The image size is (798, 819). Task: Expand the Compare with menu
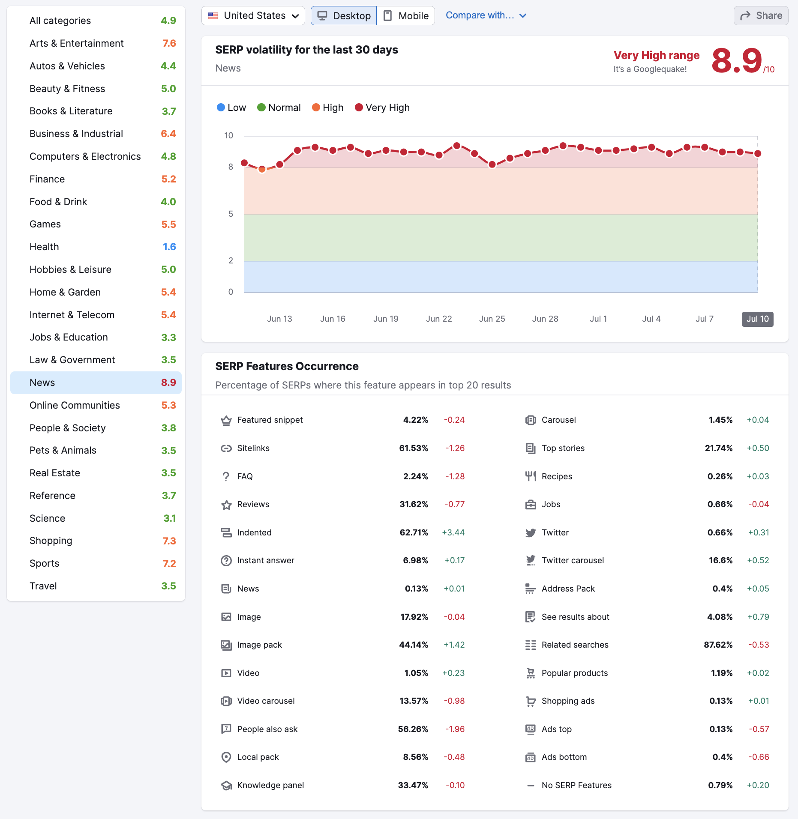point(486,15)
